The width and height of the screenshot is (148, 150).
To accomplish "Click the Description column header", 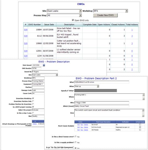I will pyautogui.click(x=69, y=24).
